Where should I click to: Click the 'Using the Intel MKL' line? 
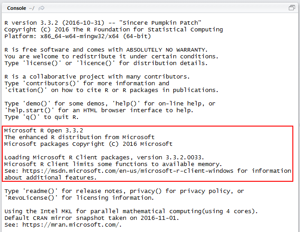(x=131, y=211)
